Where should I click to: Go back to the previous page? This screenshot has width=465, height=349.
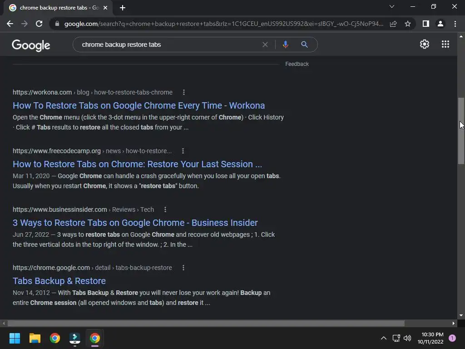pos(10,24)
